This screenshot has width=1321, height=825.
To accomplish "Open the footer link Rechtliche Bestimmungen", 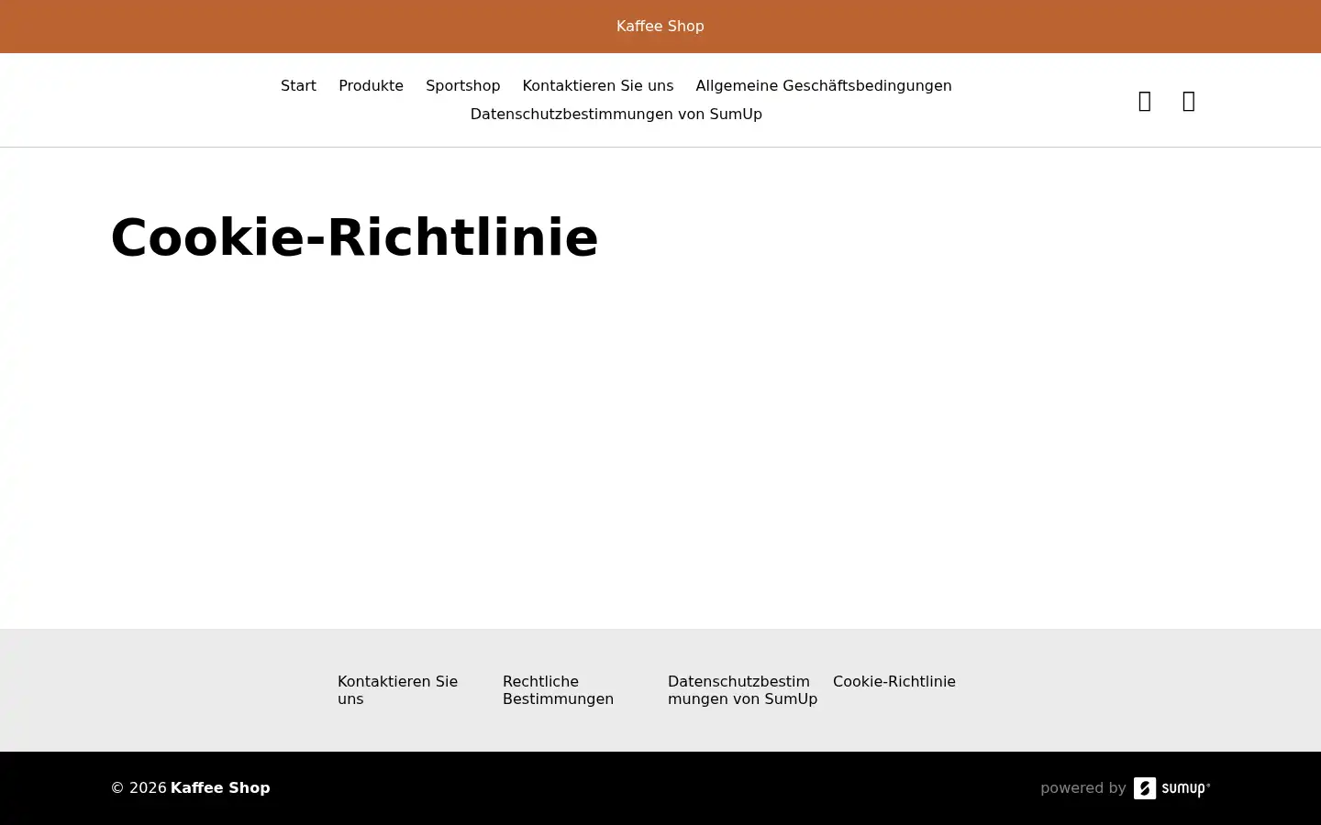I will pyautogui.click(x=558, y=690).
